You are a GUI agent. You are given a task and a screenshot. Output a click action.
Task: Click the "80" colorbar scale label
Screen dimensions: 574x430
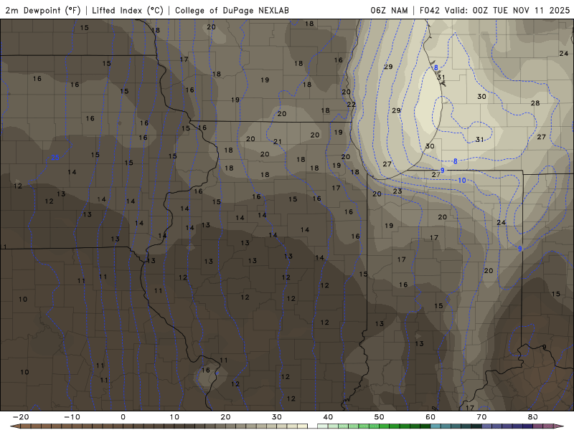(x=533, y=417)
